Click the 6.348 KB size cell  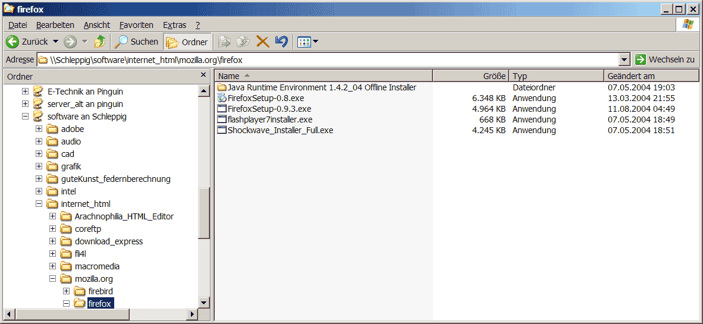coord(489,98)
